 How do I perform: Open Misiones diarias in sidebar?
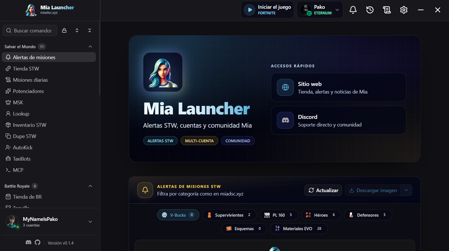tap(49, 80)
